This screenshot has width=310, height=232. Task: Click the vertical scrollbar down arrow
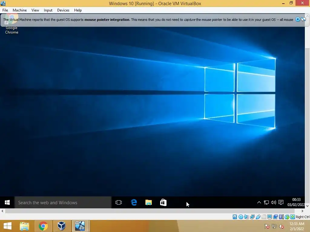(308, 206)
